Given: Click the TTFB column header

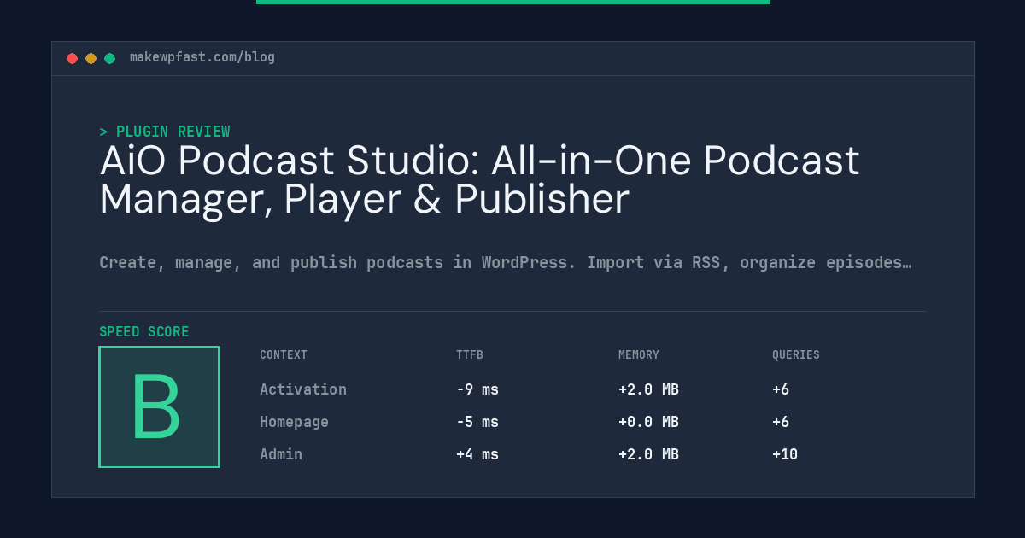Looking at the screenshot, I should 470,354.
